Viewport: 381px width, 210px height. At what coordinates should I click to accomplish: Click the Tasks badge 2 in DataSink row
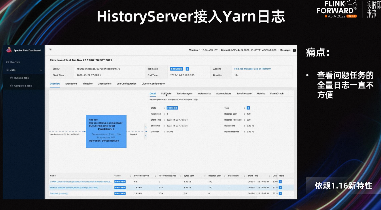pyautogui.click(x=280, y=193)
